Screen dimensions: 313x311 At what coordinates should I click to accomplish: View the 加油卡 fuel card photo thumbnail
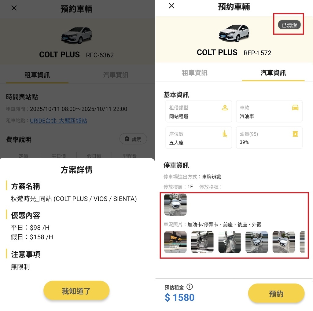coord(175,242)
